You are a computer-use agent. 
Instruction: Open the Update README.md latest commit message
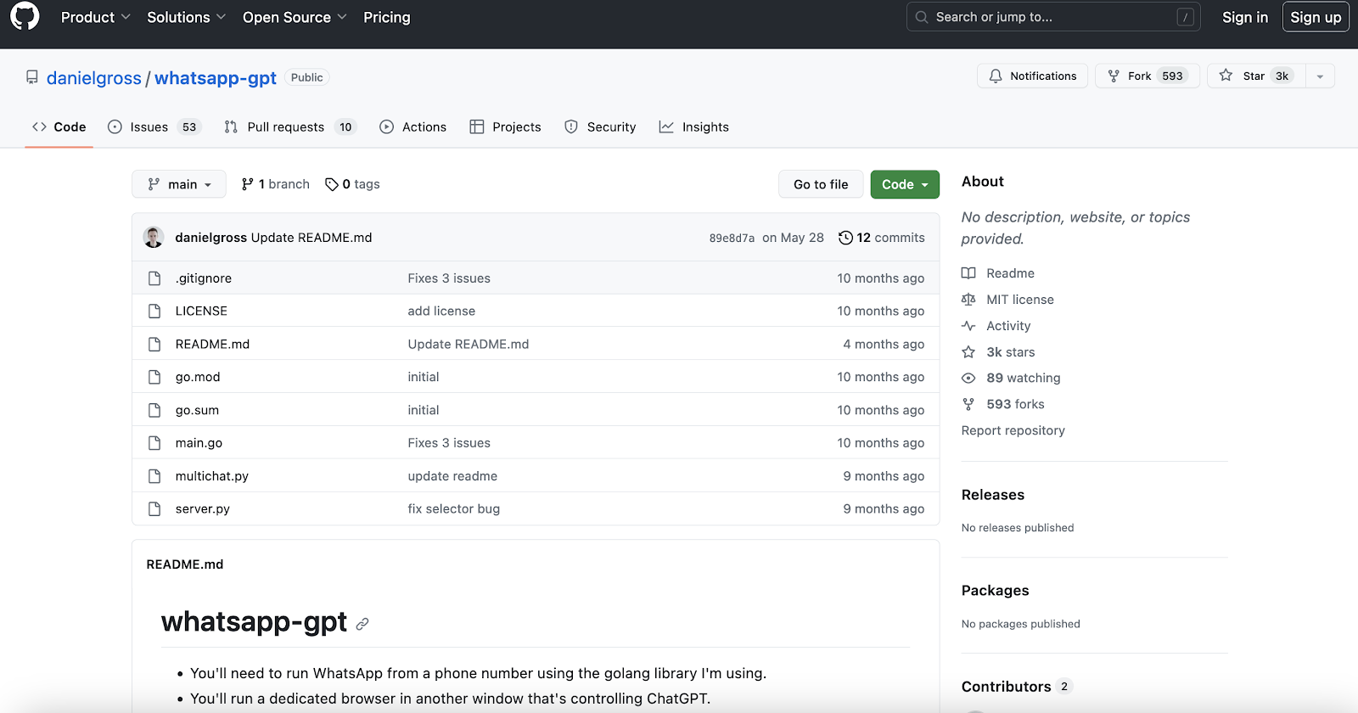[x=311, y=238]
